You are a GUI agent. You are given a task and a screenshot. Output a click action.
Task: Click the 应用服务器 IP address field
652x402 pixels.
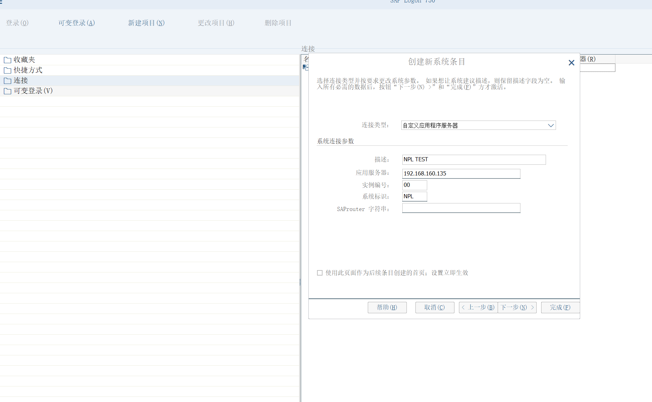461,173
